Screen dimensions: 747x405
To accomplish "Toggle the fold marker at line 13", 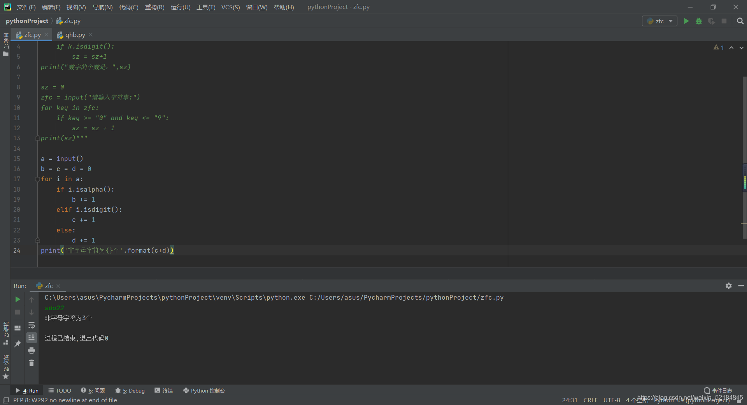I will coord(38,138).
